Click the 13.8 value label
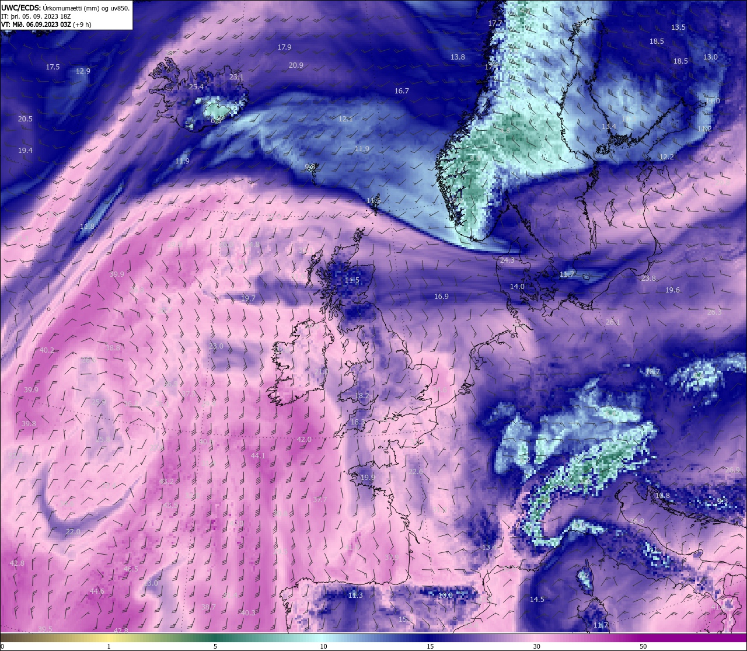Viewport: 747px width, 651px height. tap(458, 57)
